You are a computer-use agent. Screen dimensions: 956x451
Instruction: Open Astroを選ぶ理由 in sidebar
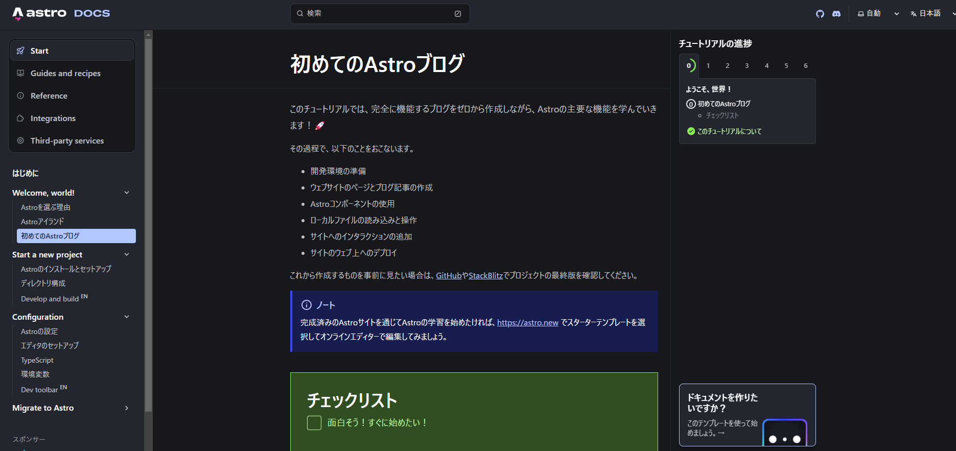(x=76, y=207)
